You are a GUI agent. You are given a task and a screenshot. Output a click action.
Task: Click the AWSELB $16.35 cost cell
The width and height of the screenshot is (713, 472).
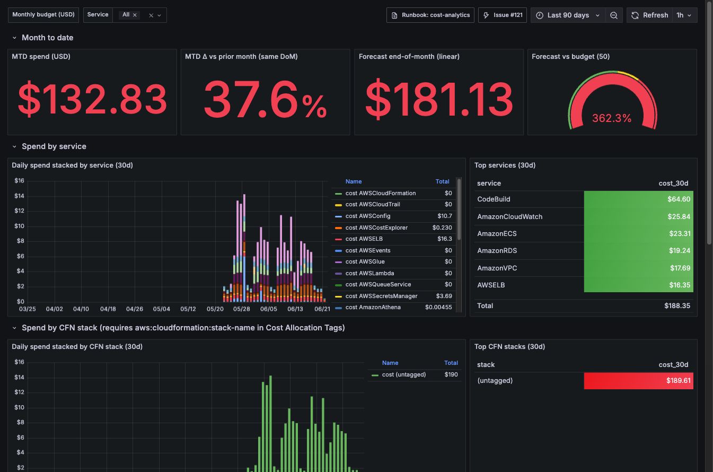tap(638, 285)
